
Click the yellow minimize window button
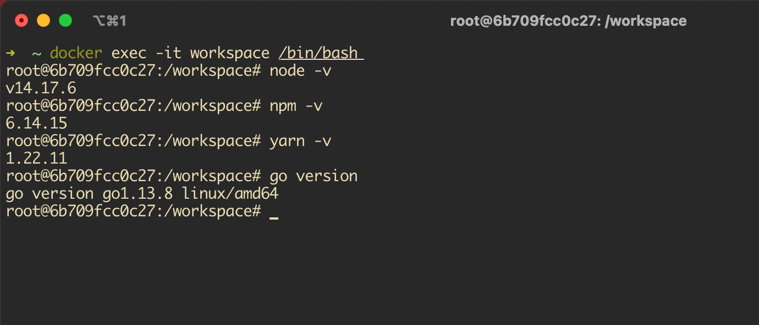coord(43,21)
